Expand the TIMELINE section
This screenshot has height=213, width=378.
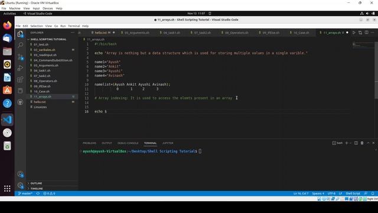(x=37, y=188)
